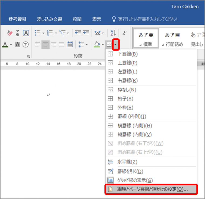The image size is (205, 199).
Task: Open the 校閲 ribbon tab
Action: pyautogui.click(x=77, y=19)
